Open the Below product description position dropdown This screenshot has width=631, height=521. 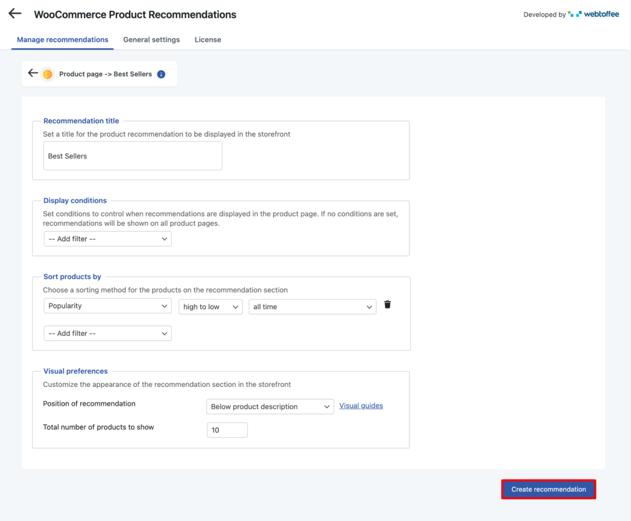click(270, 406)
